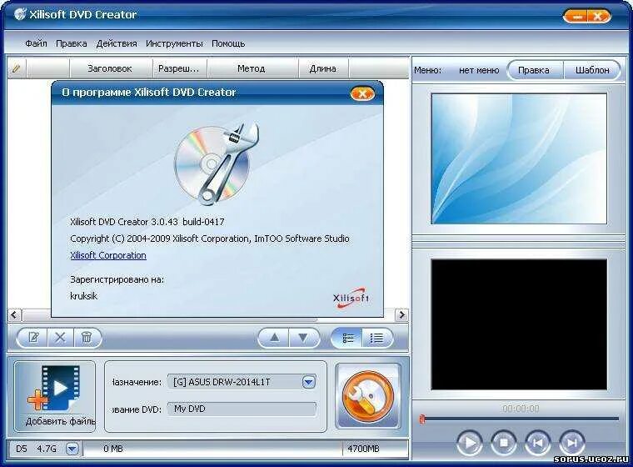Click the playback position slider handle
The height and width of the screenshot is (467, 633).
click(x=422, y=419)
